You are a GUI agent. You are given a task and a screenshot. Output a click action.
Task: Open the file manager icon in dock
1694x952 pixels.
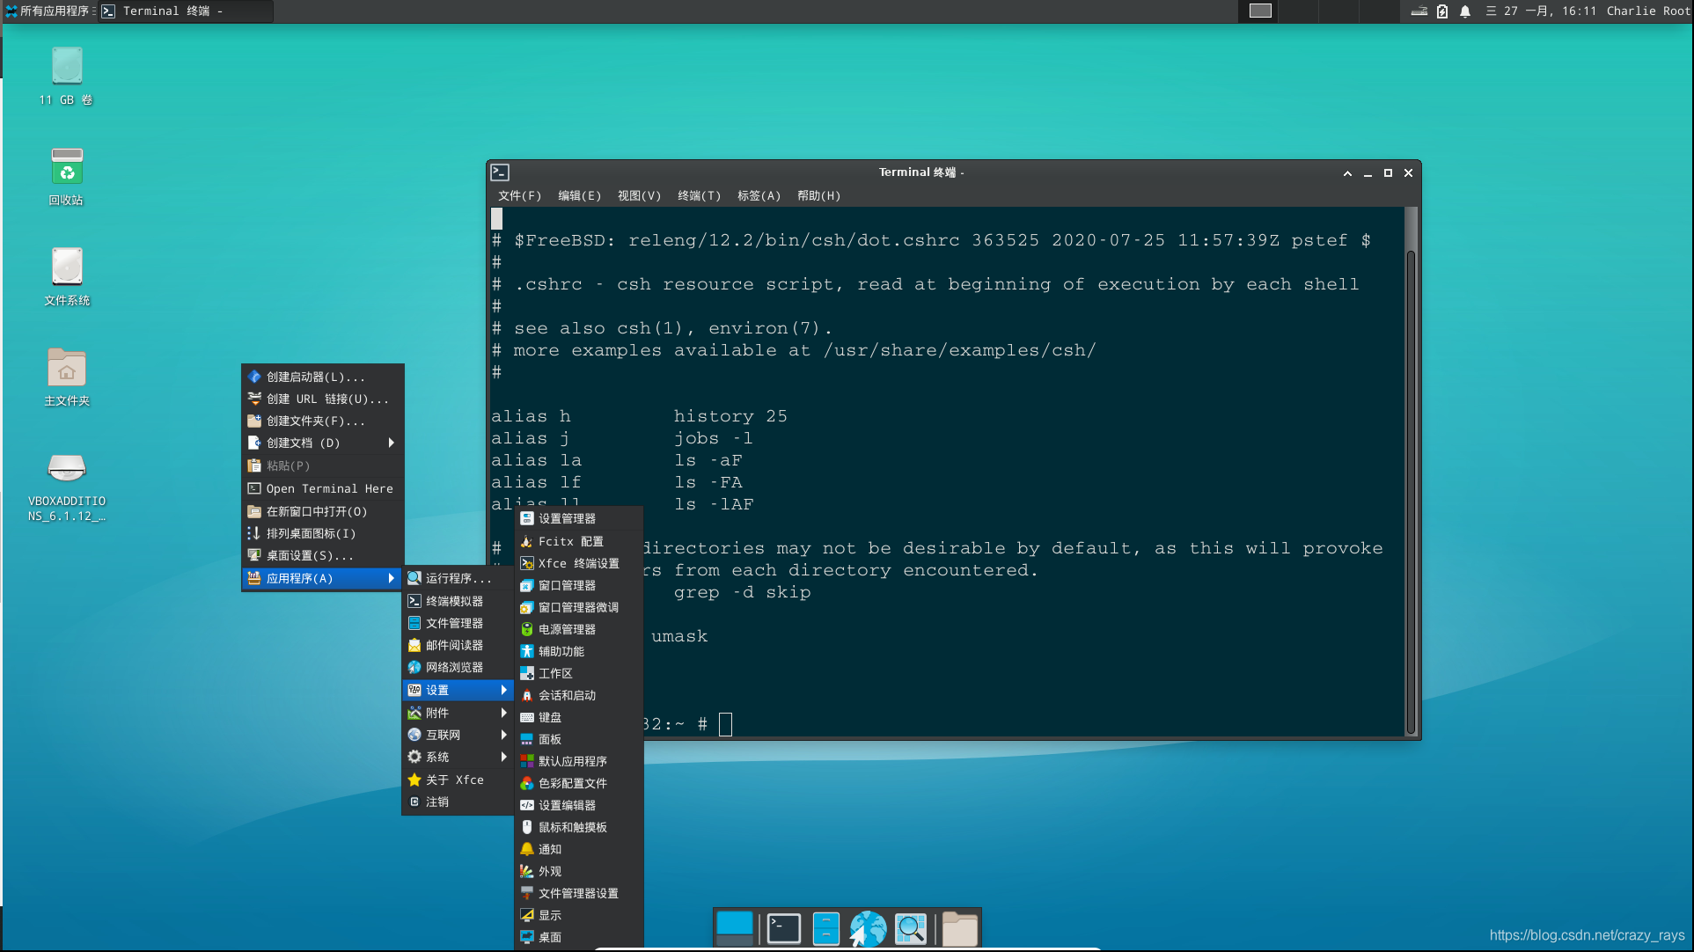[825, 928]
